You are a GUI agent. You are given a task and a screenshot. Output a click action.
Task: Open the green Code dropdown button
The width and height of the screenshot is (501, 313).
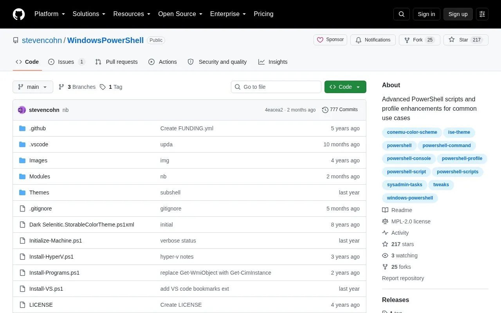(x=345, y=87)
